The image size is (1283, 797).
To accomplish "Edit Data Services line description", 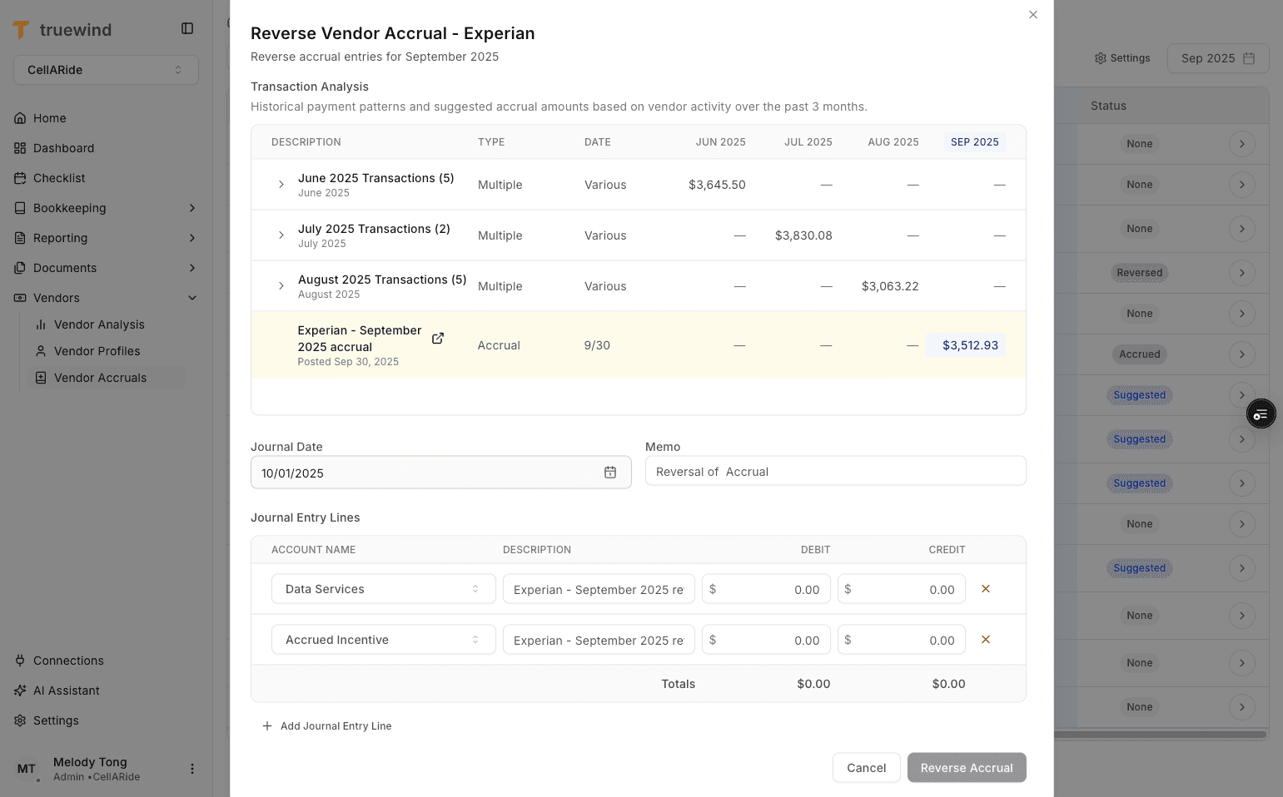I will 599,589.
